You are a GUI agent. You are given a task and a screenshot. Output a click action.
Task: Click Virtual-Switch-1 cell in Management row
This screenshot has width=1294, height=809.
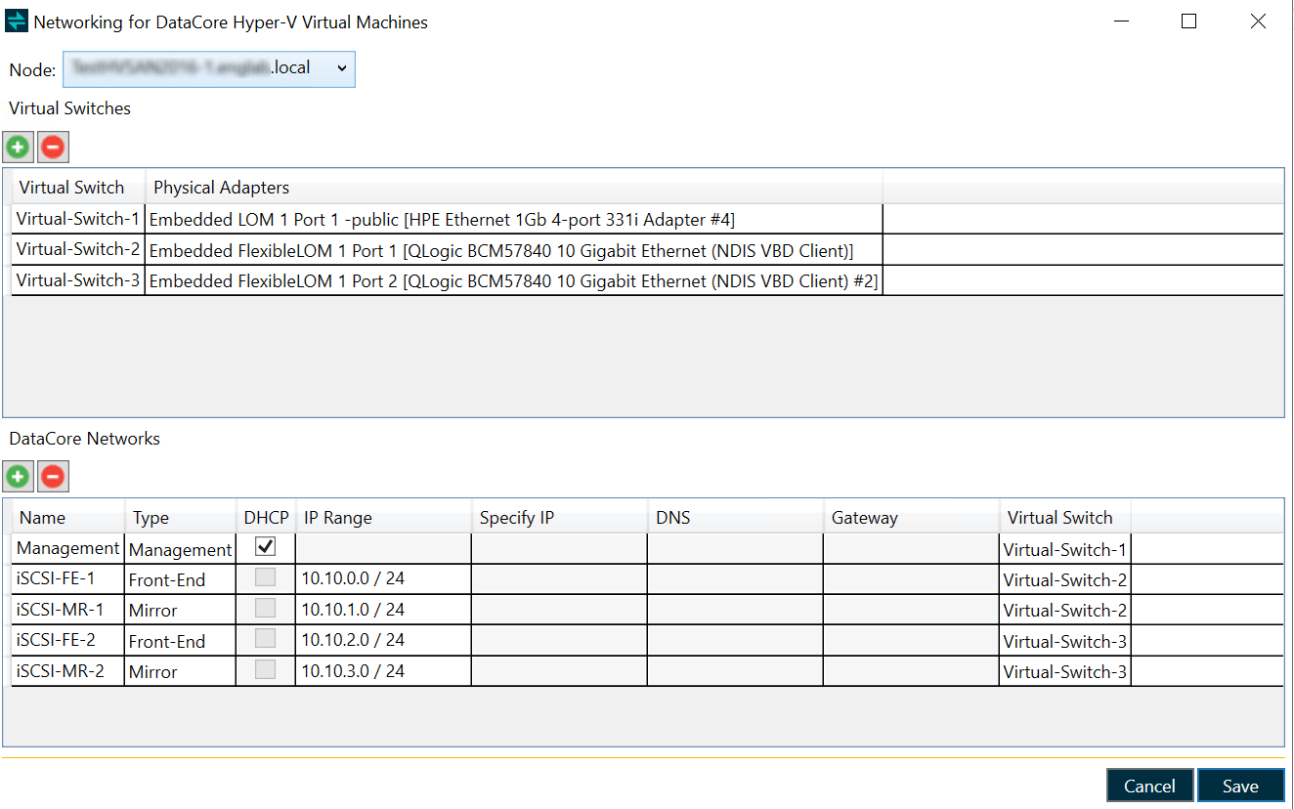(1065, 548)
